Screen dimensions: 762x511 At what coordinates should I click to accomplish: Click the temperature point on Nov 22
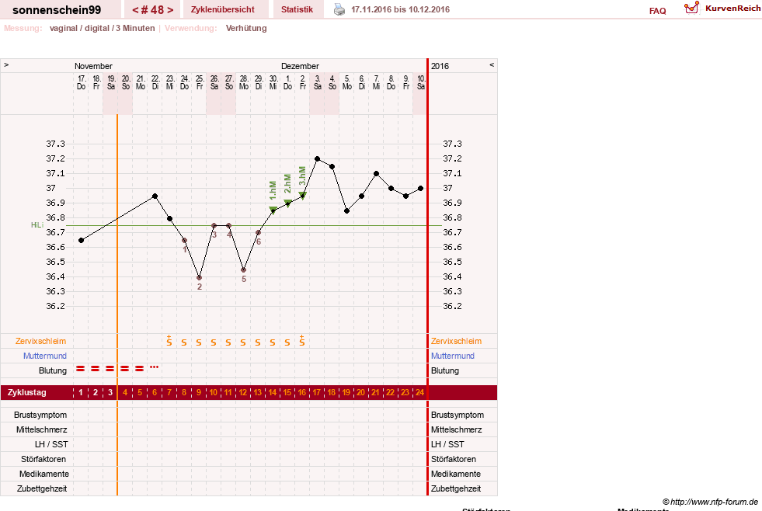click(x=155, y=196)
